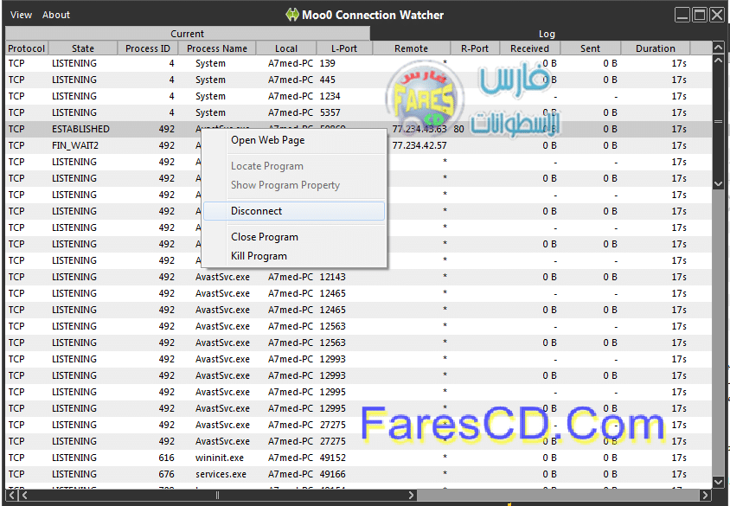Click the down arrow ending the vertical scrollbar

719,482
